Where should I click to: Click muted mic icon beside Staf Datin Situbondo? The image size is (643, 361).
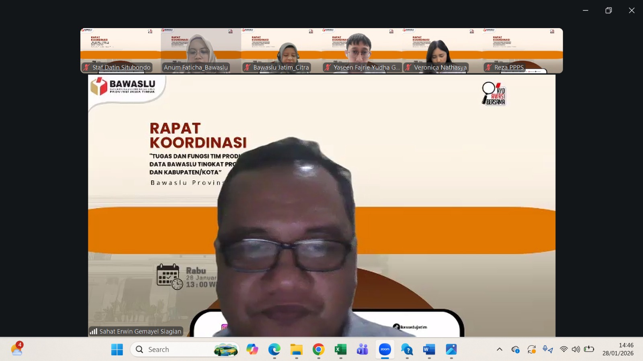pos(86,67)
